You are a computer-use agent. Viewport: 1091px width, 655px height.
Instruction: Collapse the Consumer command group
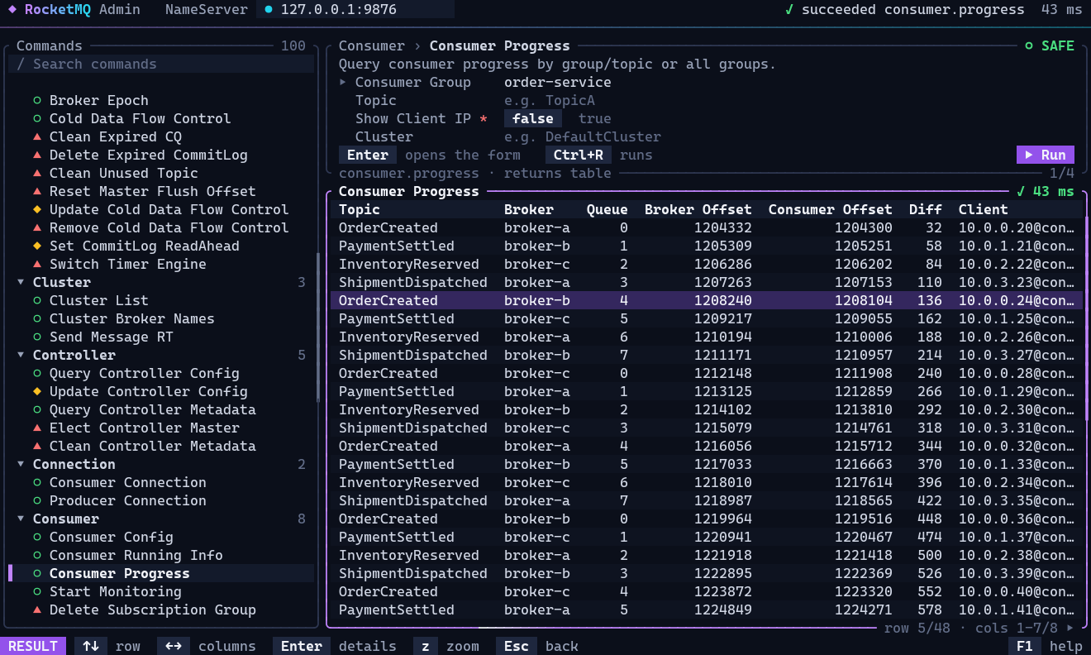21,519
